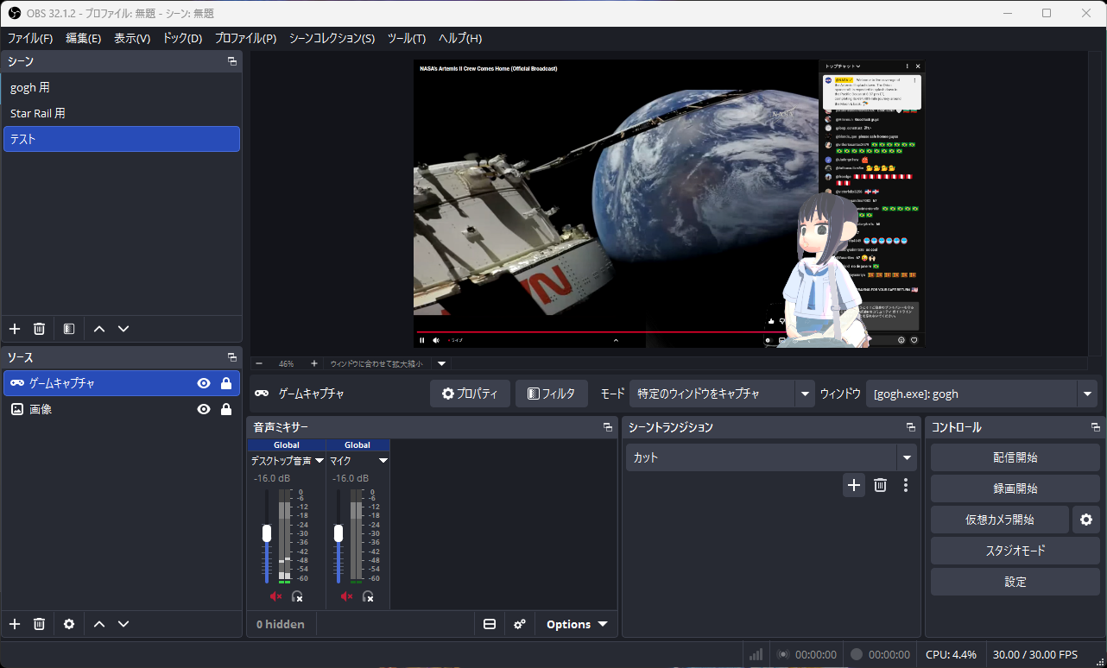
Task: Open window selection dropdown for gogh.exe
Action: tap(981, 394)
